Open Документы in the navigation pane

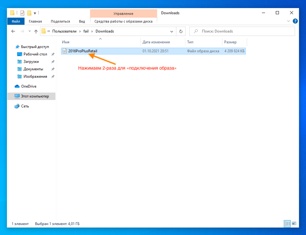click(x=33, y=69)
